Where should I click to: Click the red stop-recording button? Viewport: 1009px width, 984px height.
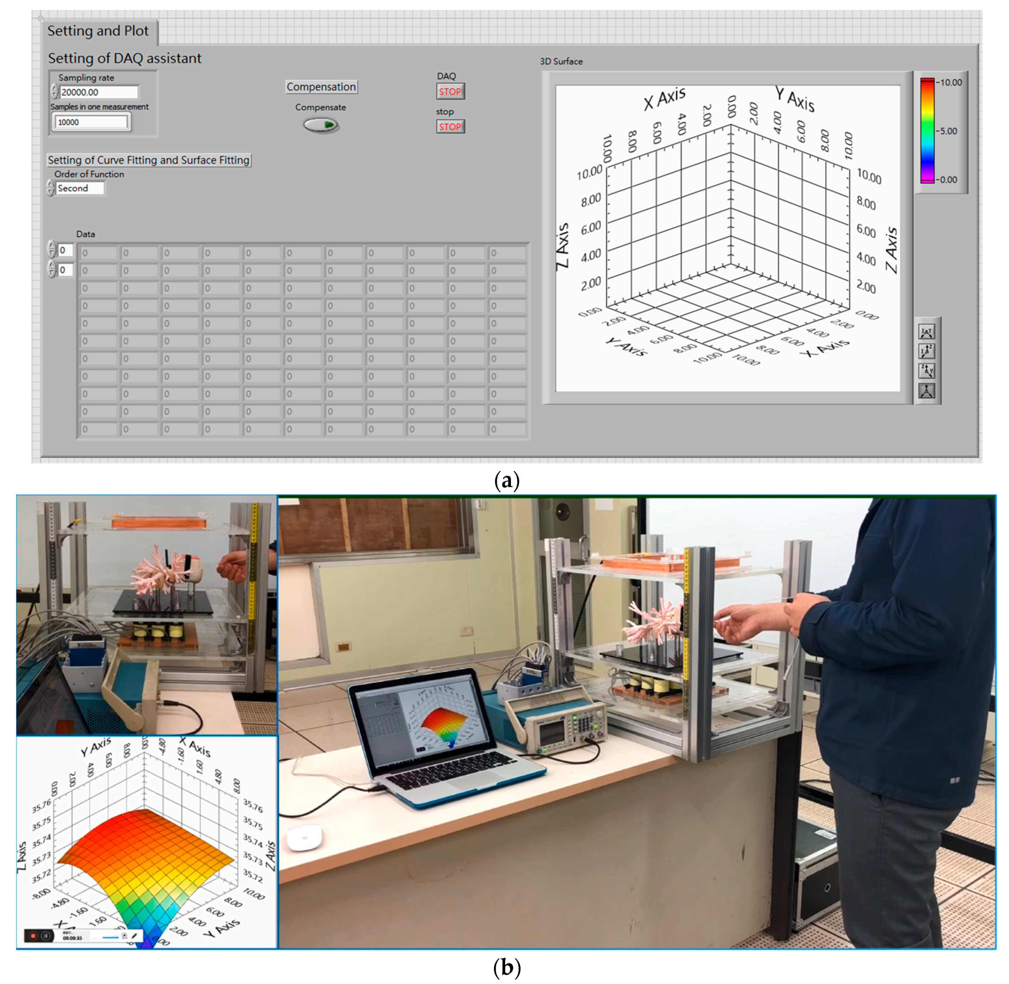coord(33,935)
